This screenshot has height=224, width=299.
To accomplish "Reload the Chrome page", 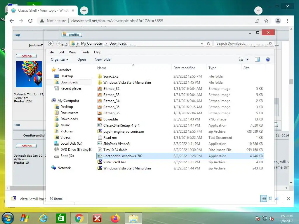I will point(30,21).
